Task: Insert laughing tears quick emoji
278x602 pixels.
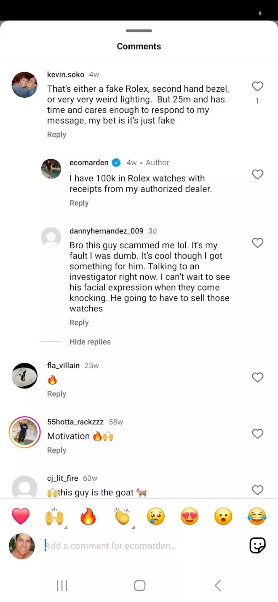Action: click(x=257, y=516)
